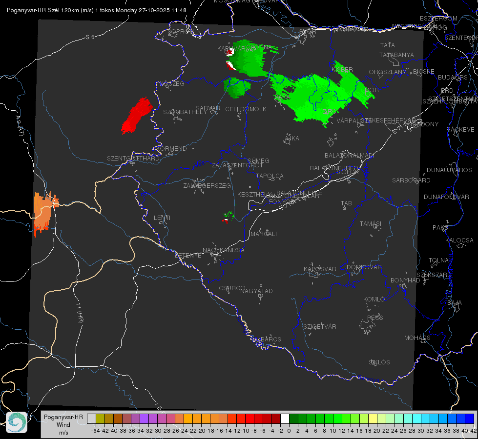Select the TAPOLCA town label

(x=270, y=176)
